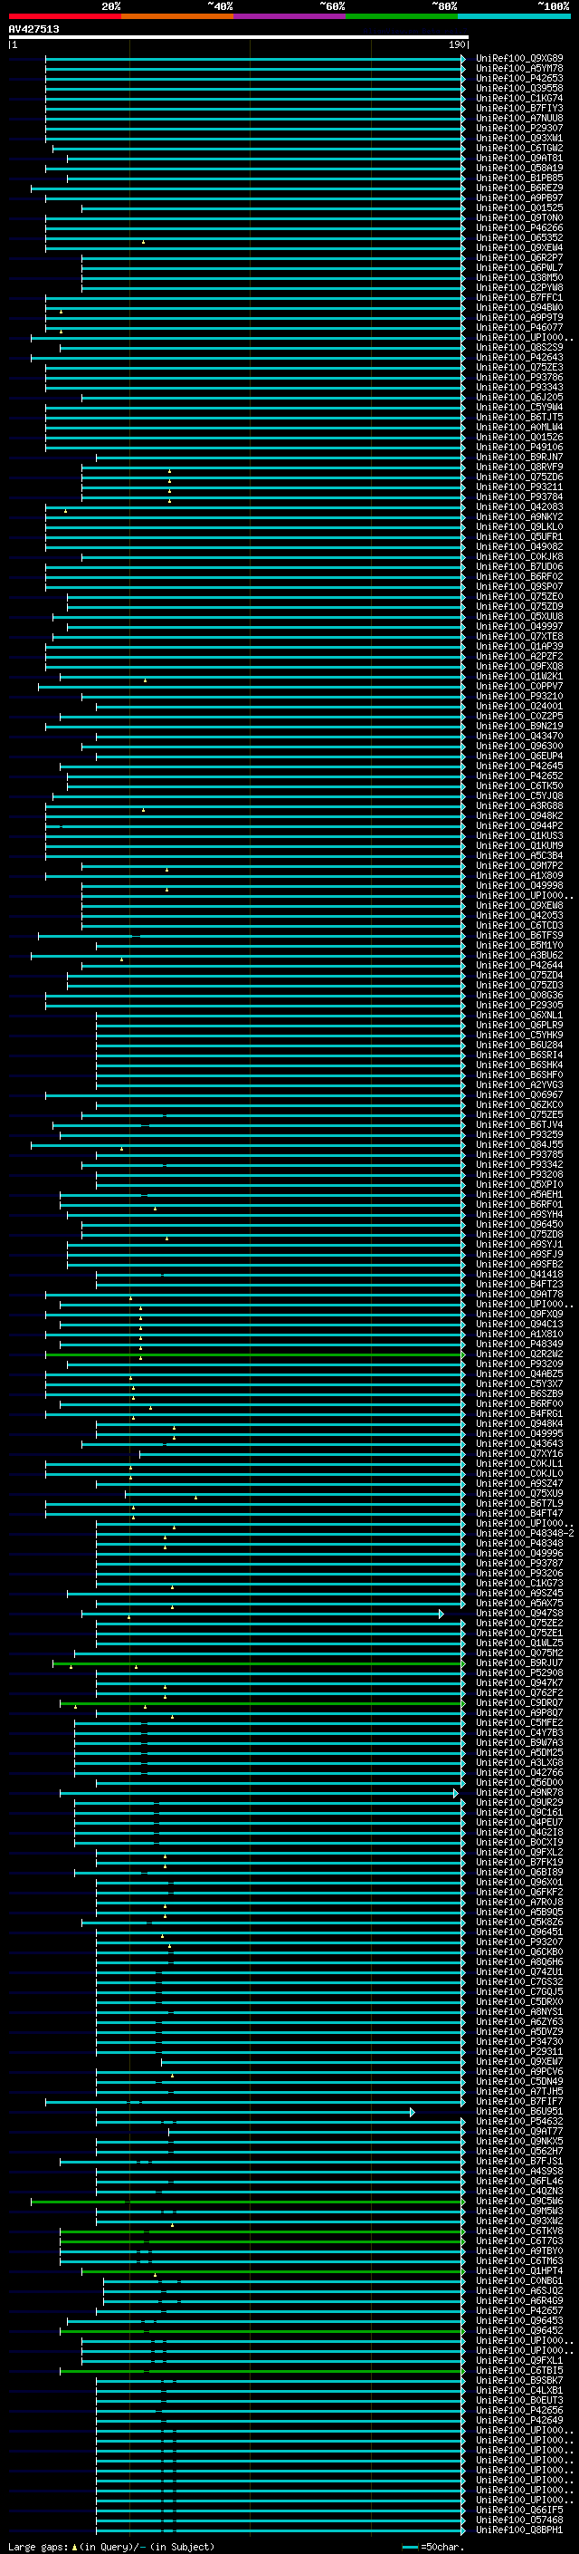
Task: Open hit UniRef100_B7FIY3
Action: click(x=519, y=108)
